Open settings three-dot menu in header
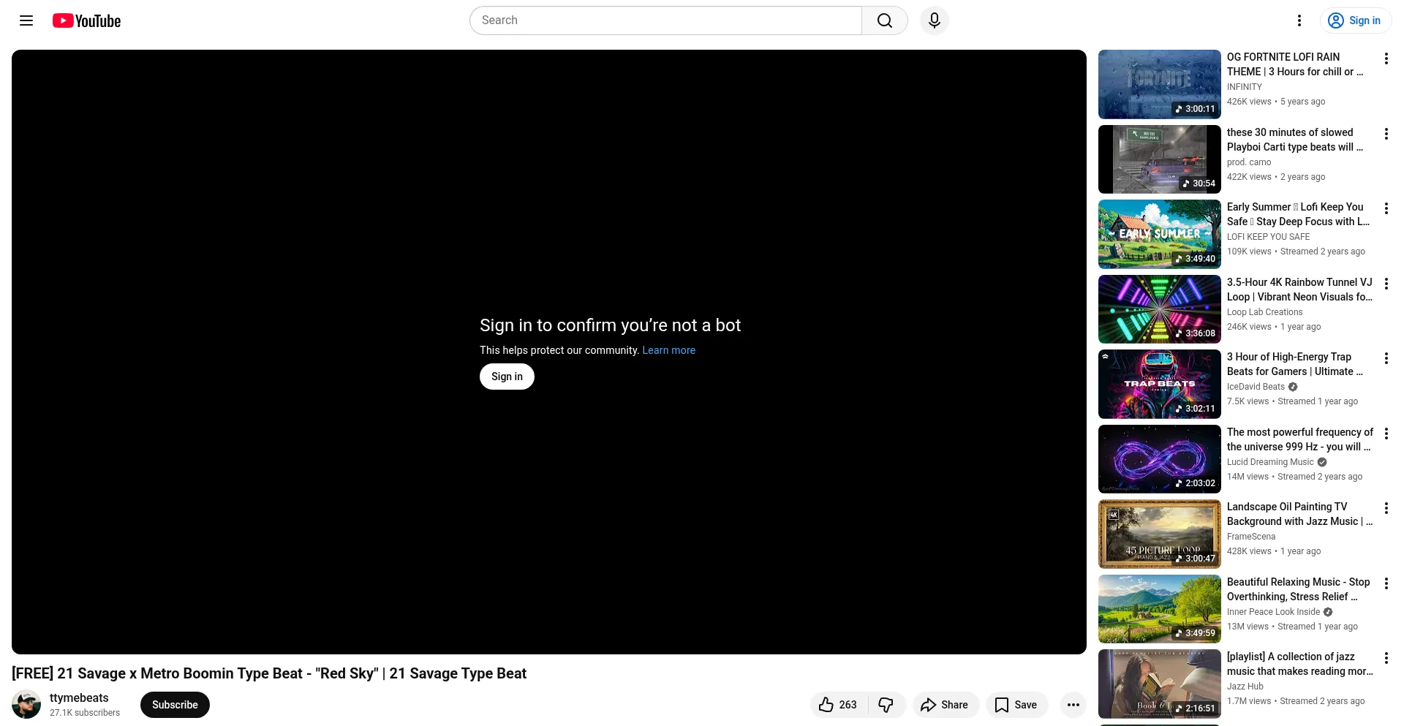 1299,20
